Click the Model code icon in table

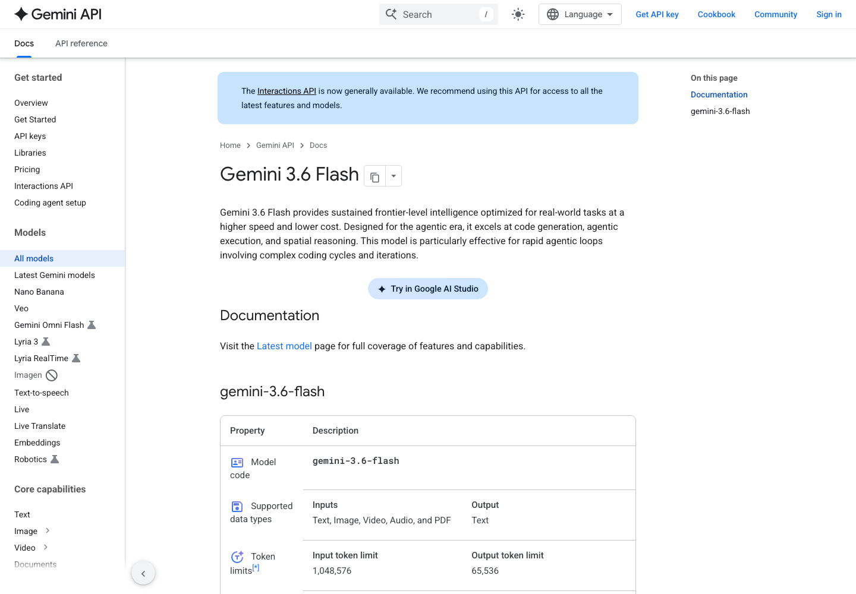click(x=237, y=463)
